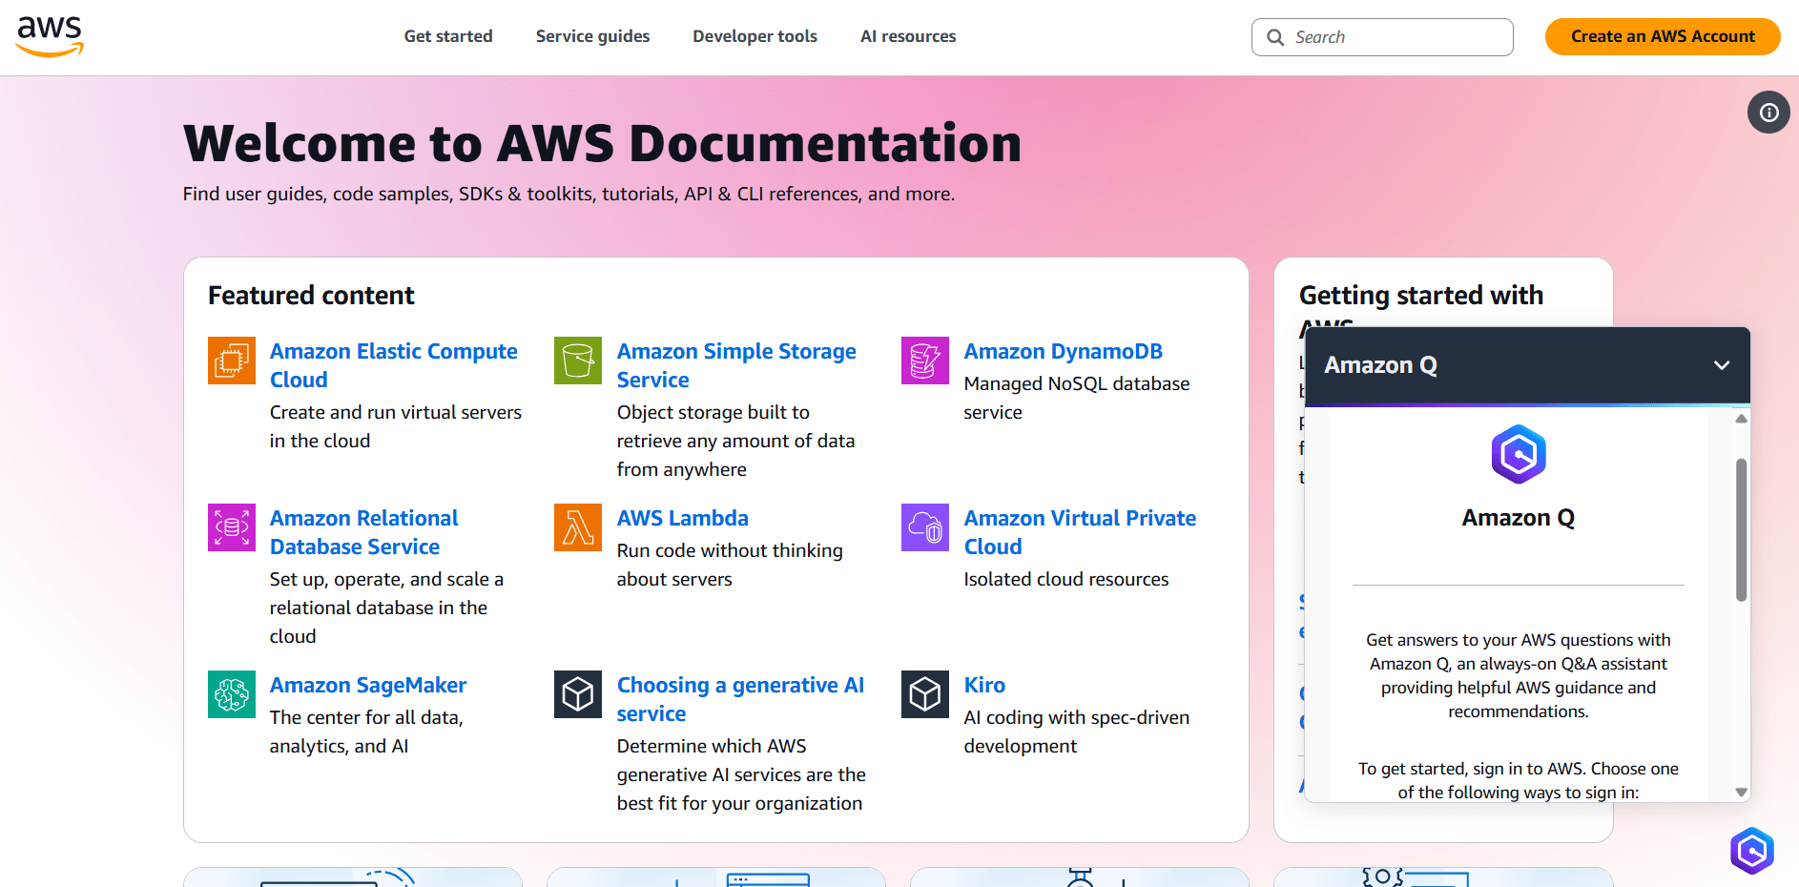The height and width of the screenshot is (887, 1799).
Task: Click the DynamoDB purple database icon
Action: 925,361
